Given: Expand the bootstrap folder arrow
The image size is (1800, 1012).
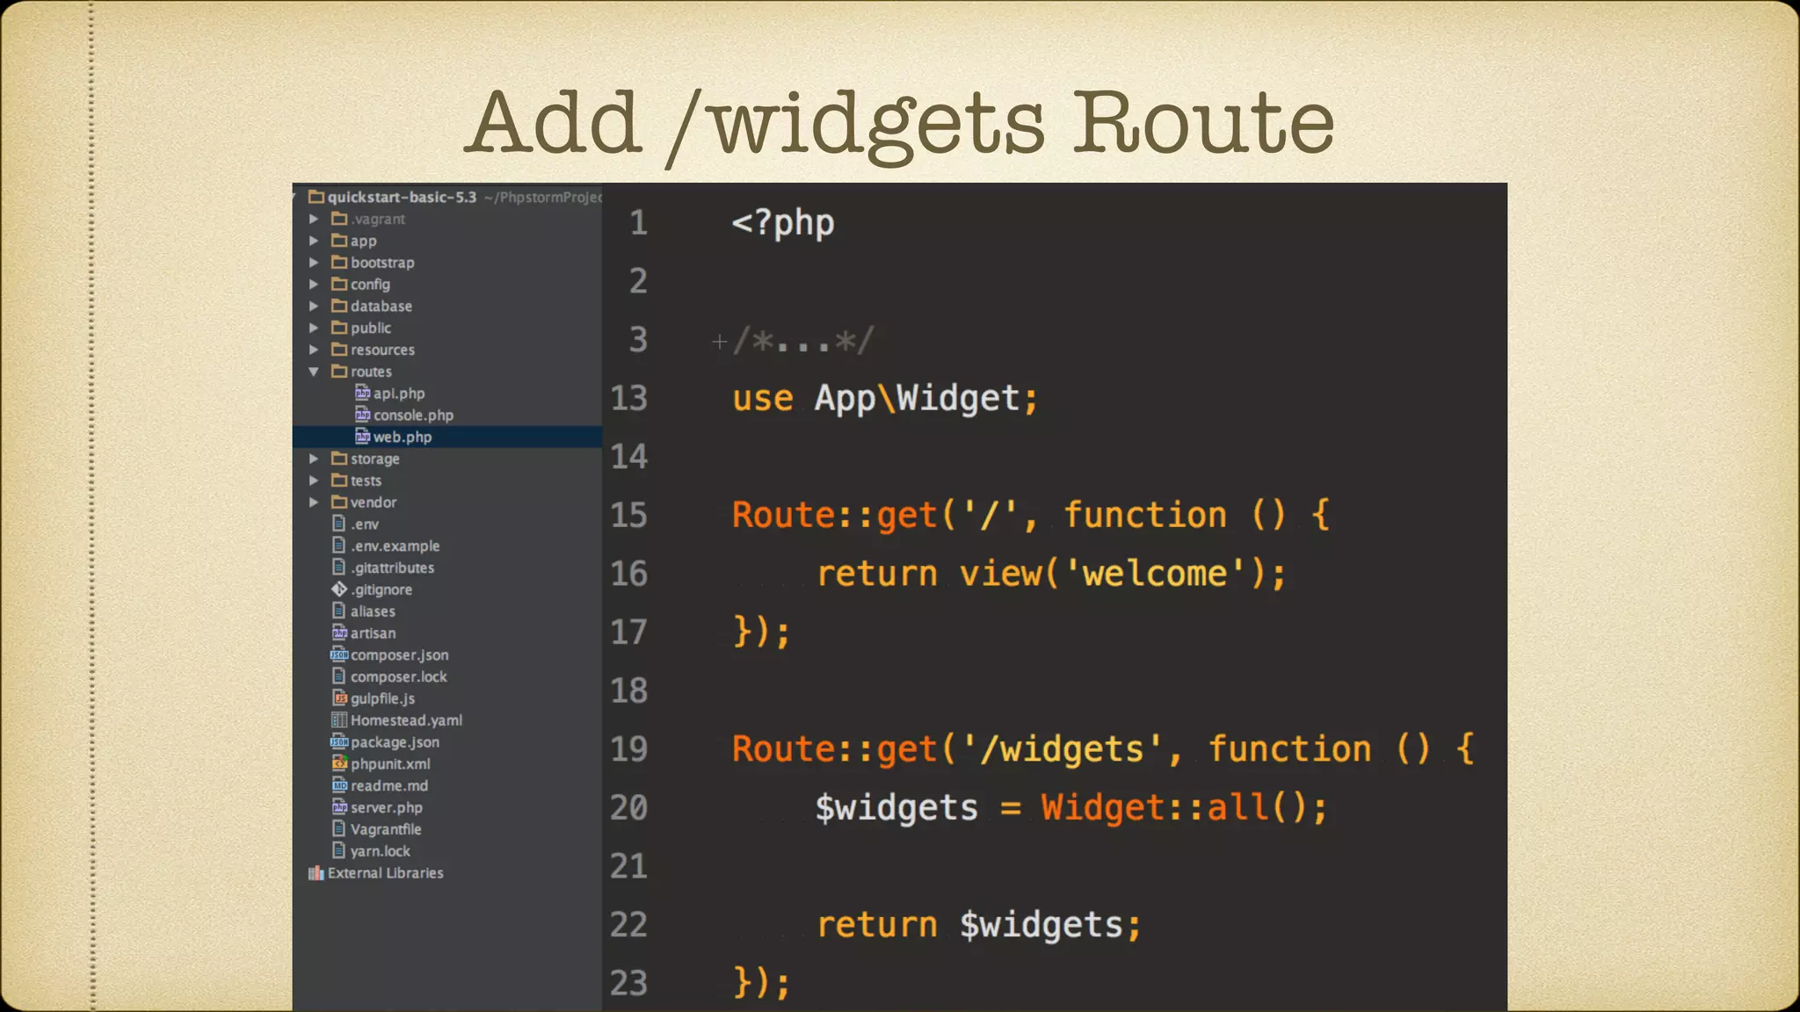Looking at the screenshot, I should pyautogui.click(x=314, y=263).
